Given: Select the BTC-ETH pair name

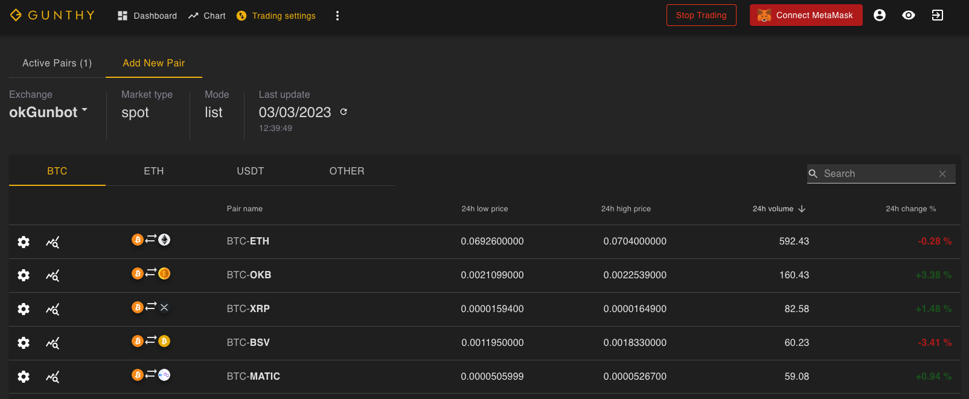Looking at the screenshot, I should pos(248,241).
